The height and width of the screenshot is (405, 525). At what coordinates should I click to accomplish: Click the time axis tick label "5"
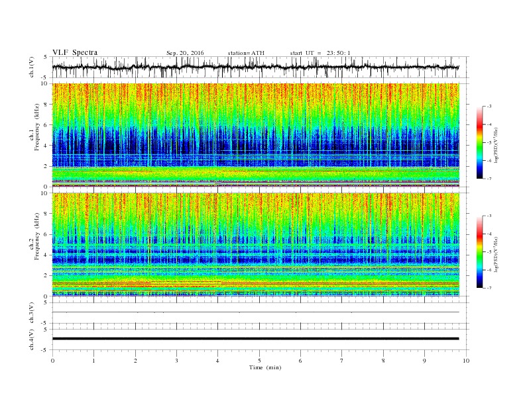[259, 361]
